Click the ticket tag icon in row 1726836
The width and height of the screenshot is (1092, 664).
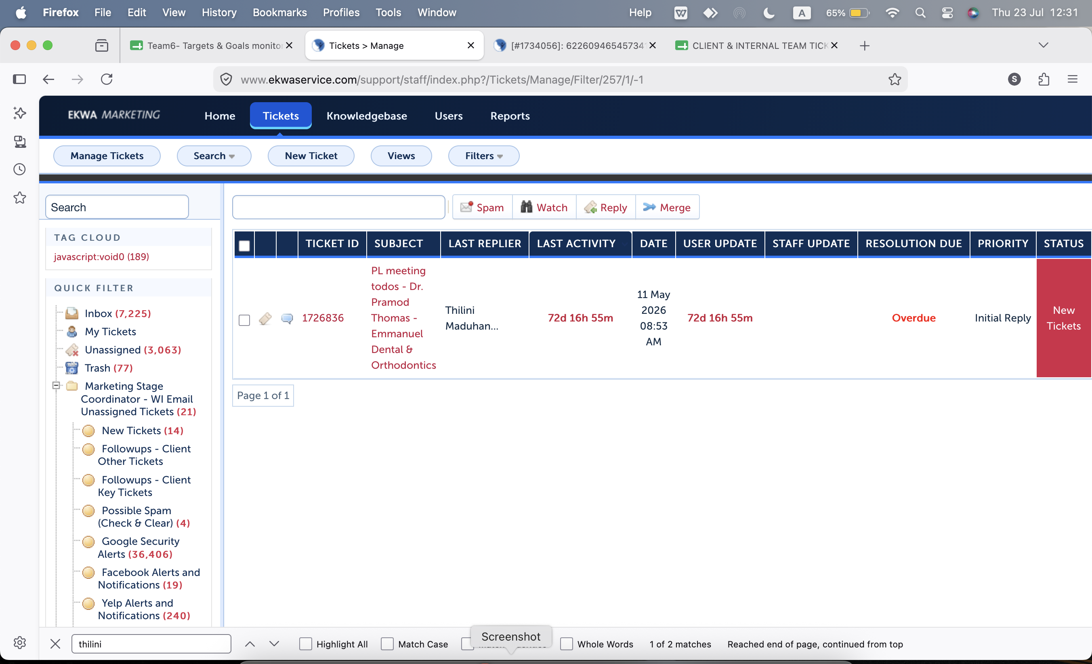[x=265, y=318]
